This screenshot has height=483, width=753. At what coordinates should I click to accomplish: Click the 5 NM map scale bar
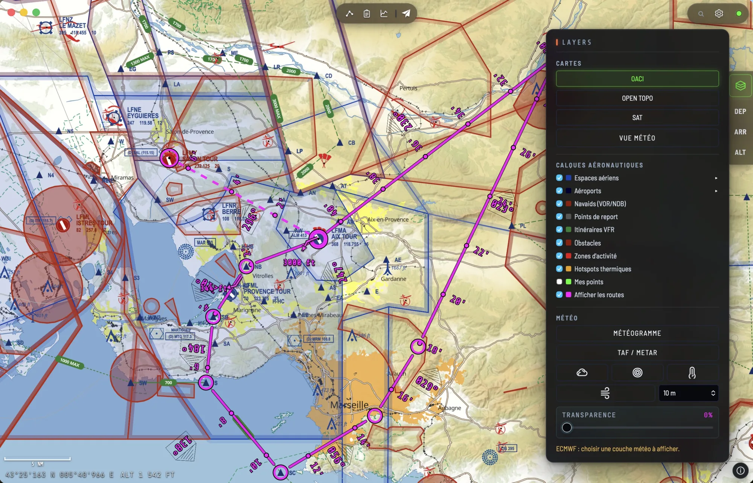click(37, 459)
